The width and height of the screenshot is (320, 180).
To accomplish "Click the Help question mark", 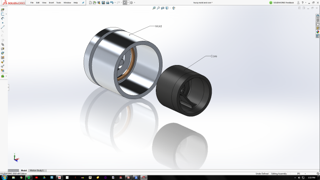I will 302,2.
